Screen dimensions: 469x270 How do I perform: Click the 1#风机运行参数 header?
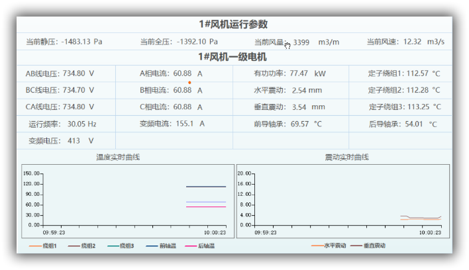point(233,24)
